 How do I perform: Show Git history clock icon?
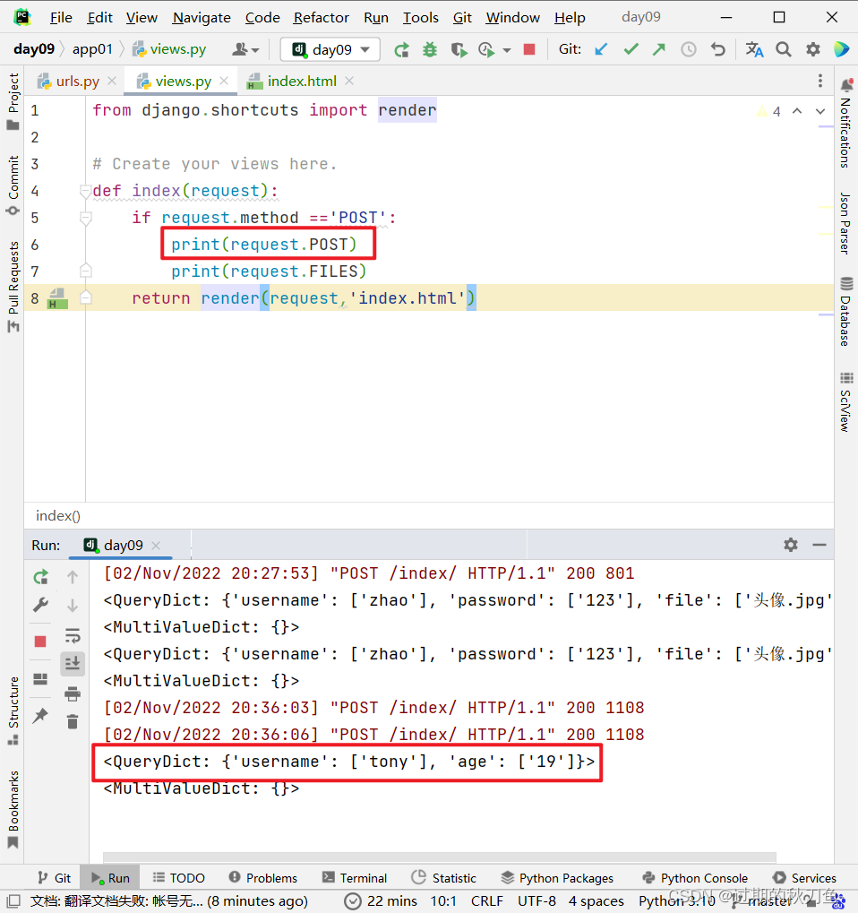tap(689, 49)
